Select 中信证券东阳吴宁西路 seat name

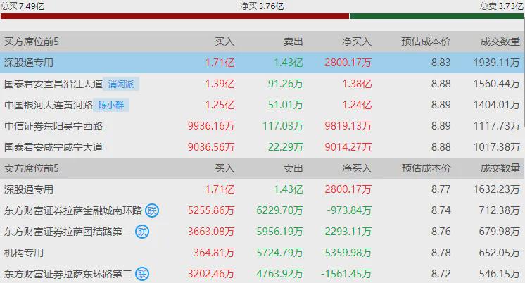(x=53, y=126)
